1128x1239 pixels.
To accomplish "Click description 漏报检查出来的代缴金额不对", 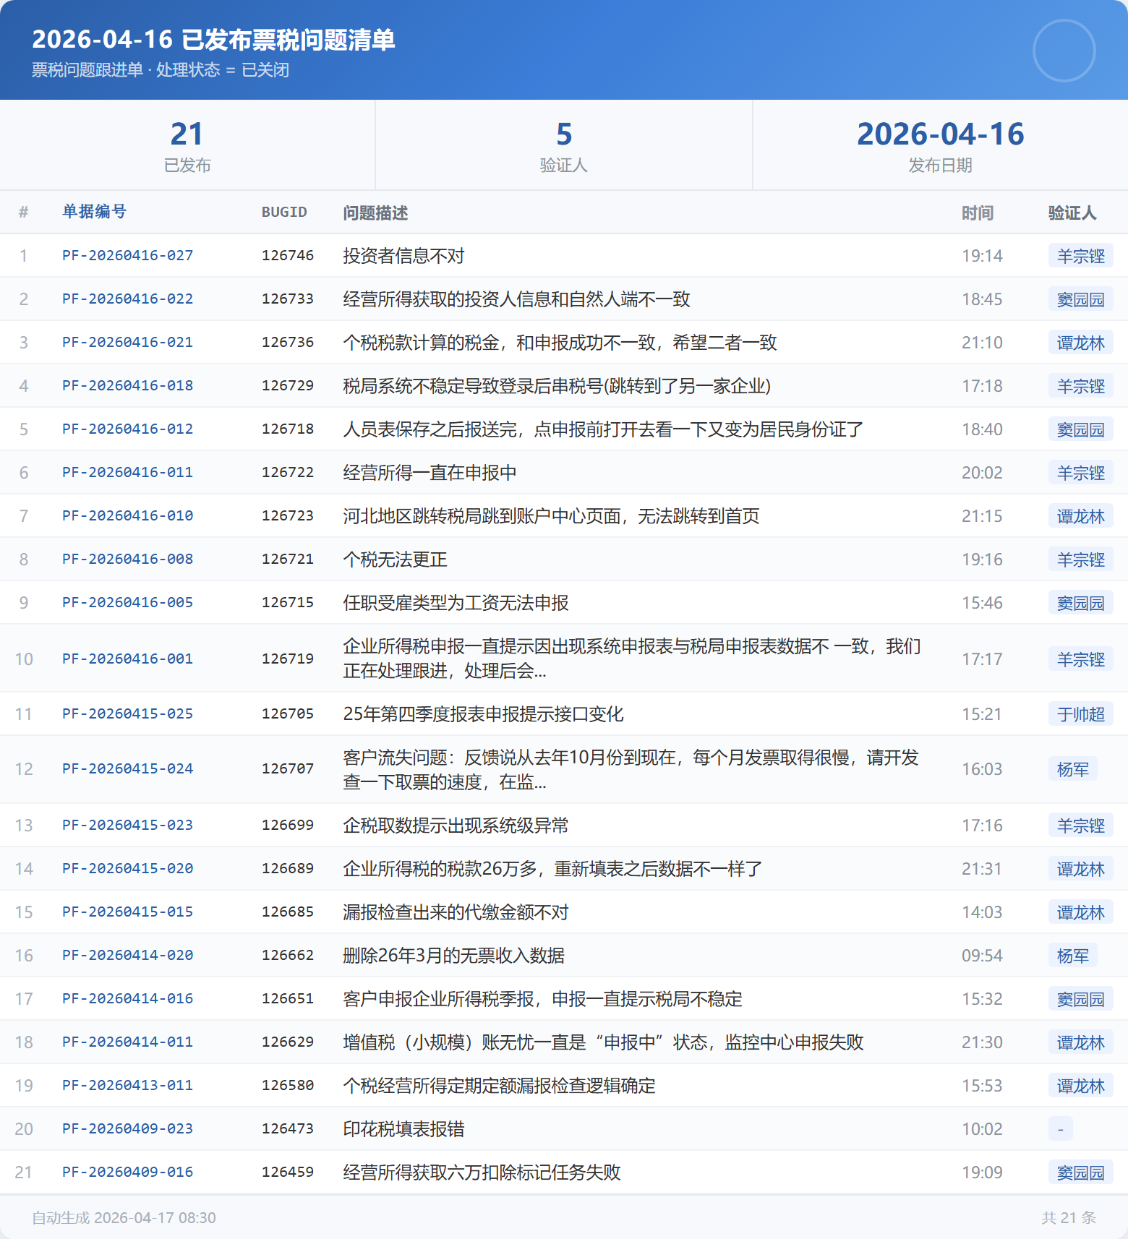I will click(x=456, y=912).
